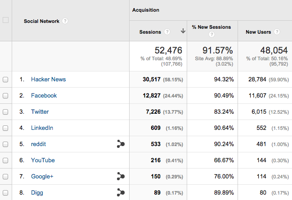The height and width of the screenshot is (200, 292).
Task: Open the Digg network link
Action: pyautogui.click(x=37, y=193)
